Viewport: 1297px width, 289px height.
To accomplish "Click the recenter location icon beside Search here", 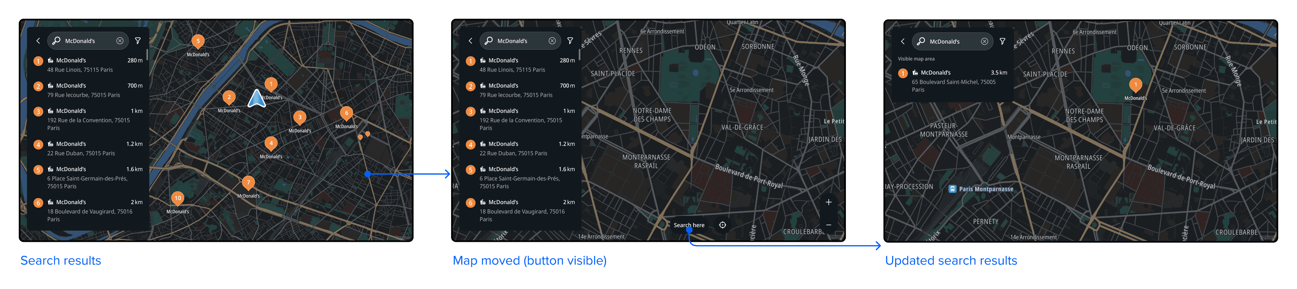I will click(x=722, y=225).
